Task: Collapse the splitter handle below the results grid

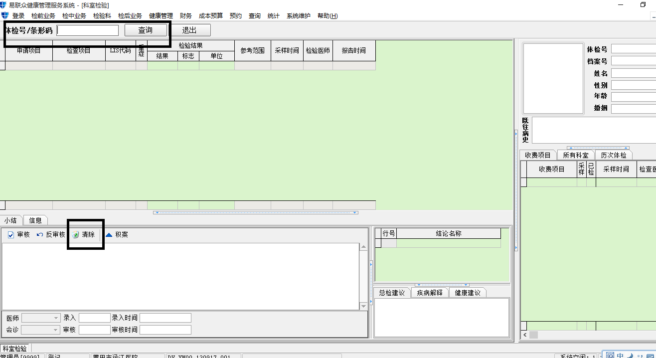Action: coord(256,213)
